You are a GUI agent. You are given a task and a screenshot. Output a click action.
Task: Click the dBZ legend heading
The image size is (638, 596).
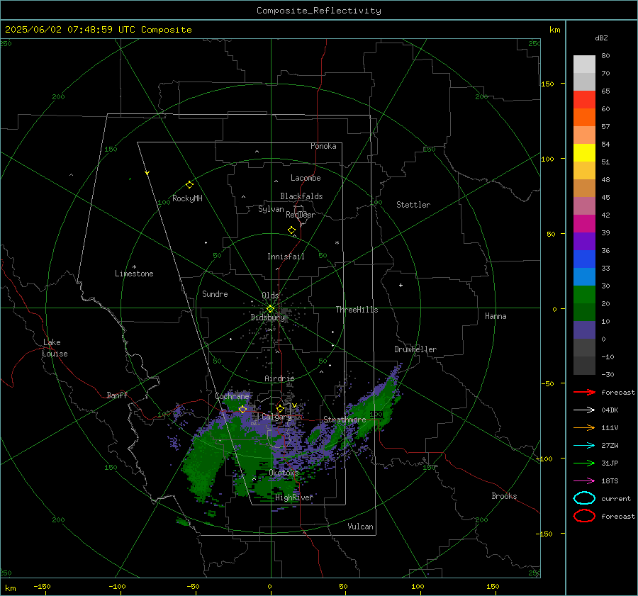601,38
